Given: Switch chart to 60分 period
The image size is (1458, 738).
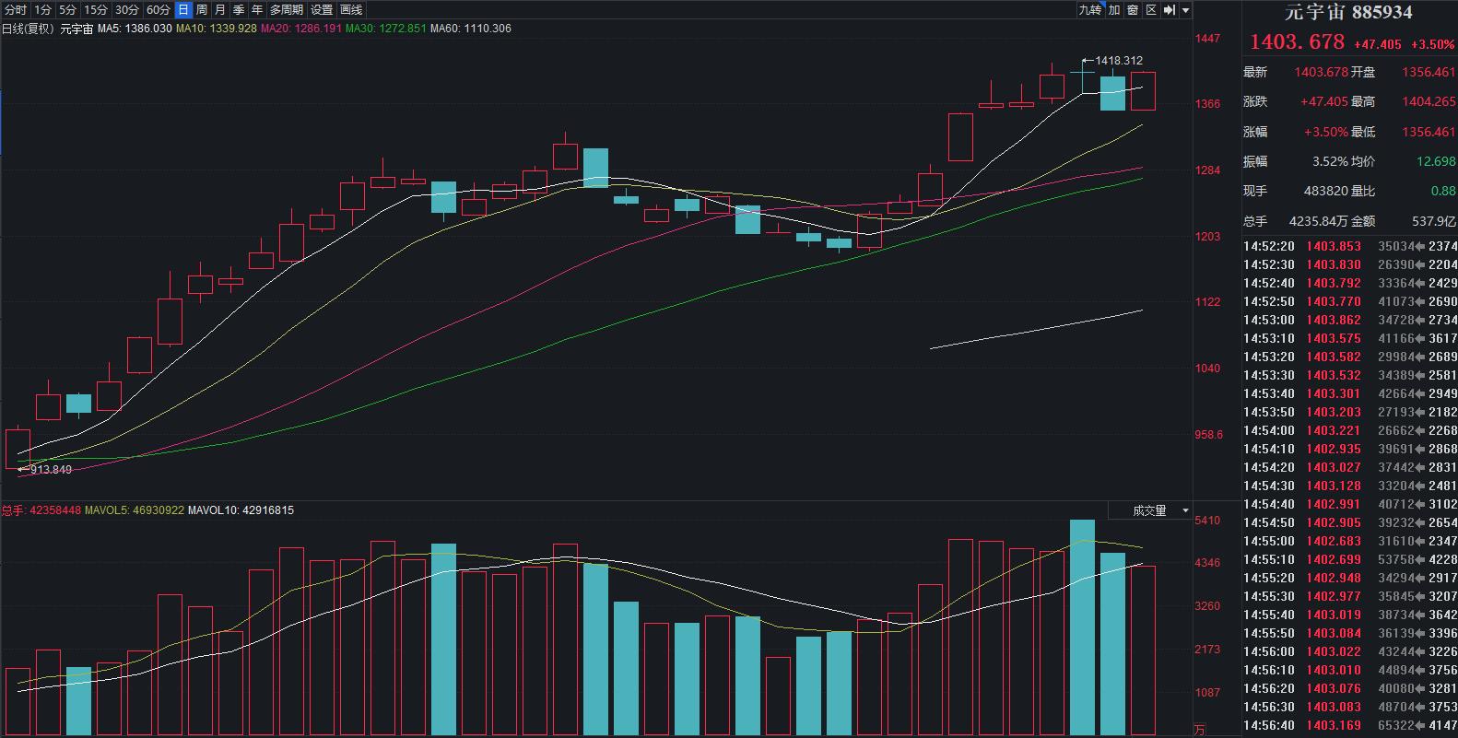Looking at the screenshot, I should click(x=159, y=10).
